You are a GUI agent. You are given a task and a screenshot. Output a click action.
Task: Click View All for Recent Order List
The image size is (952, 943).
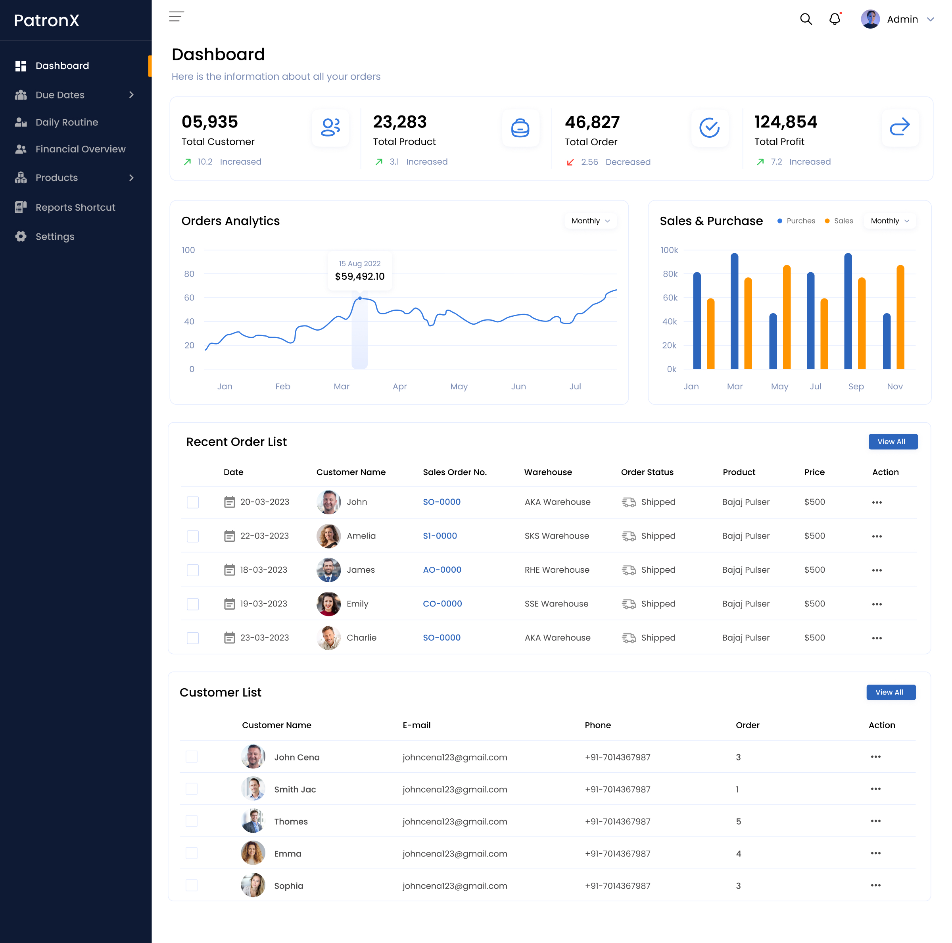click(x=893, y=442)
